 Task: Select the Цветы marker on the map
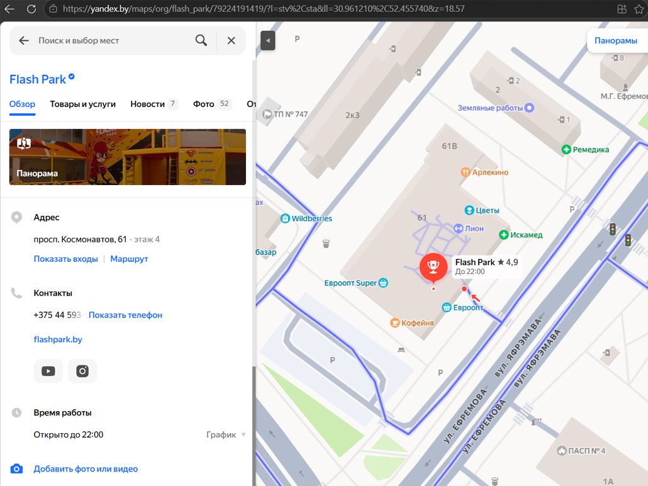[x=482, y=210]
